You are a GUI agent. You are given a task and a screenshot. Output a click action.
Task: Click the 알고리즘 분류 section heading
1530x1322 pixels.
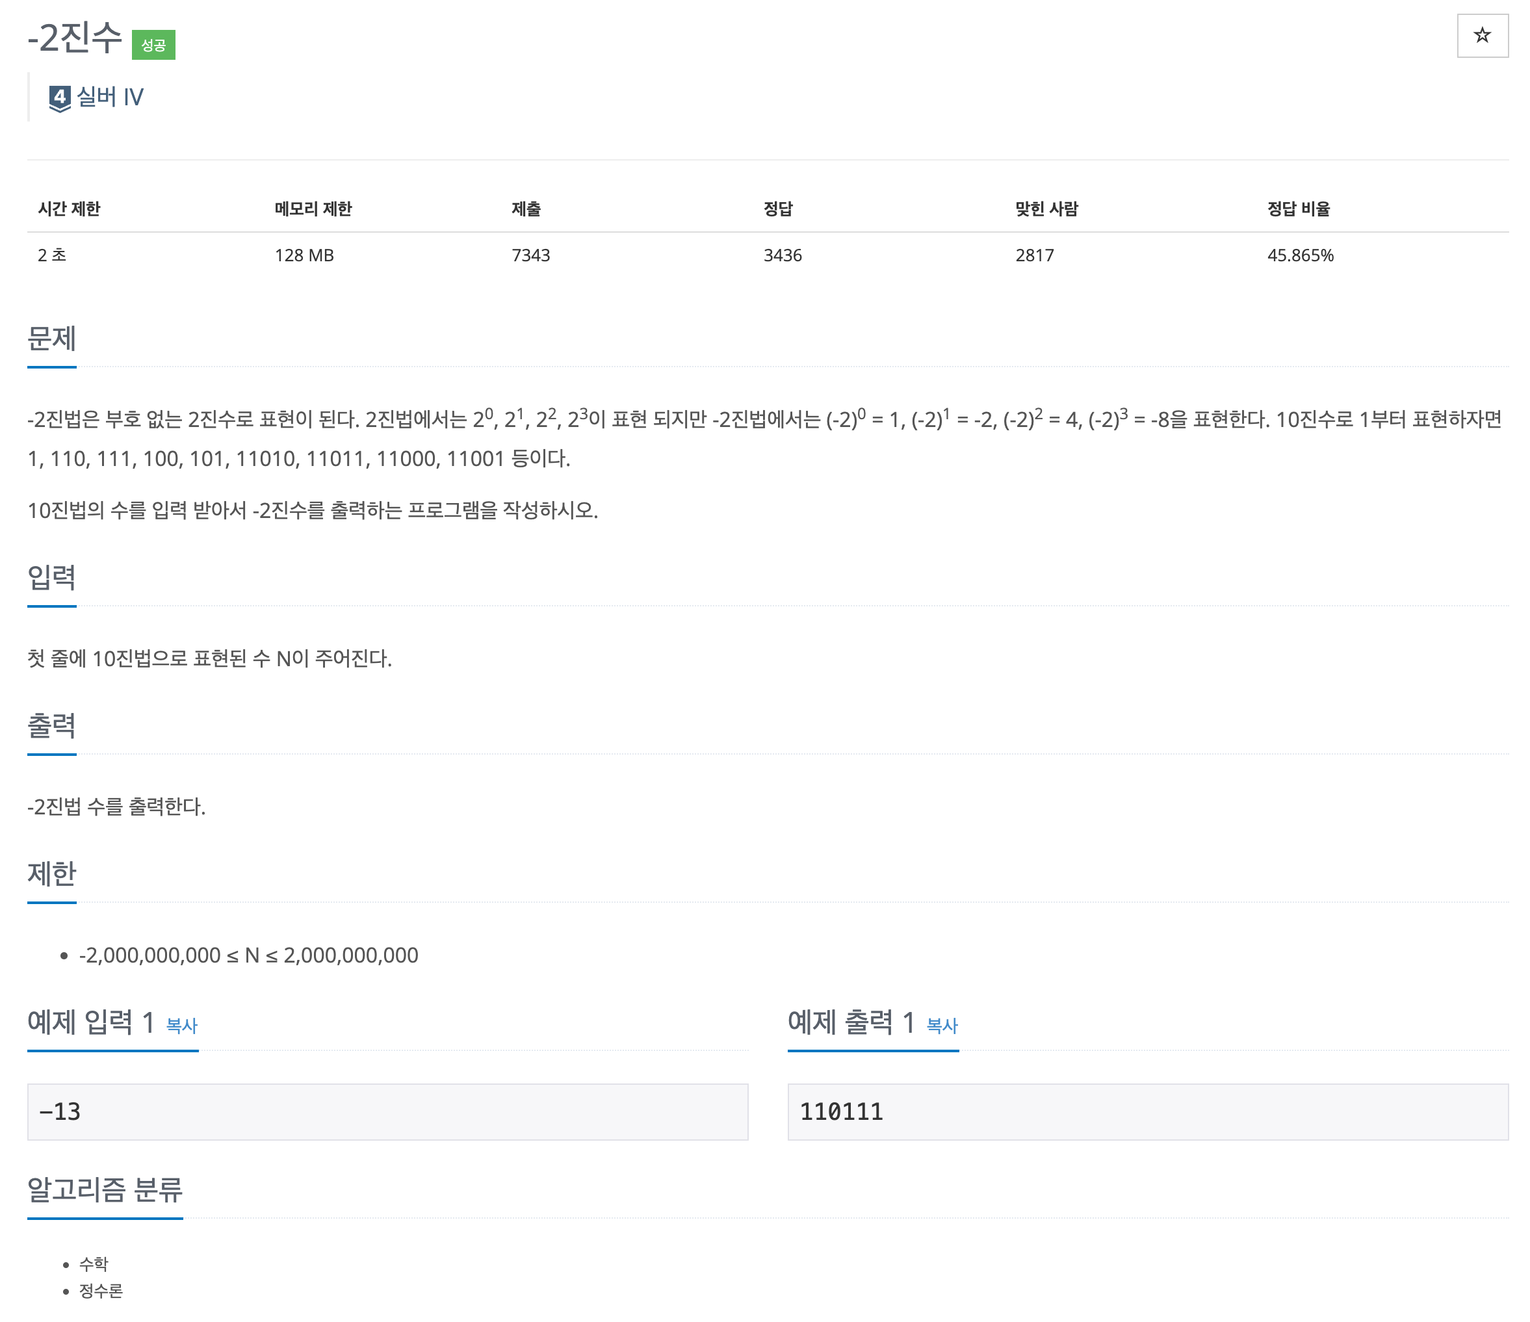[105, 1189]
